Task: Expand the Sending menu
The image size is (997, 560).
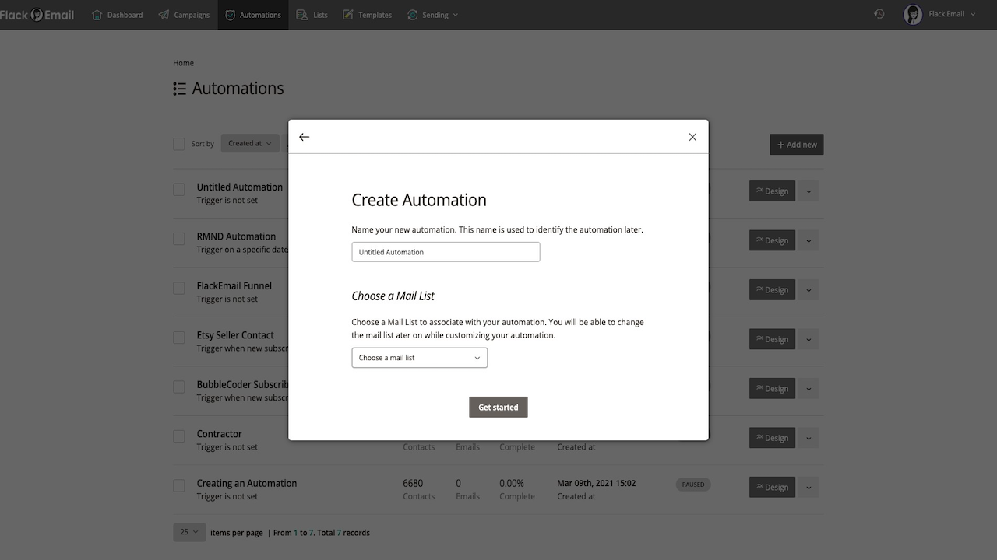Action: 432,15
